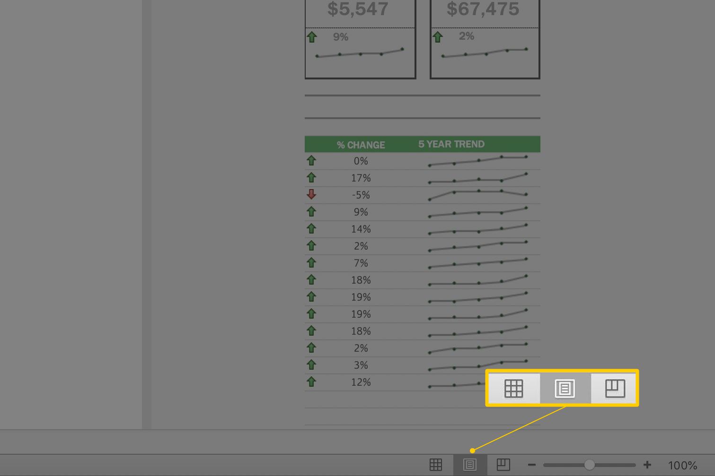Zoom out with the minus button
Viewport: 715px width, 476px height.
[532, 465]
